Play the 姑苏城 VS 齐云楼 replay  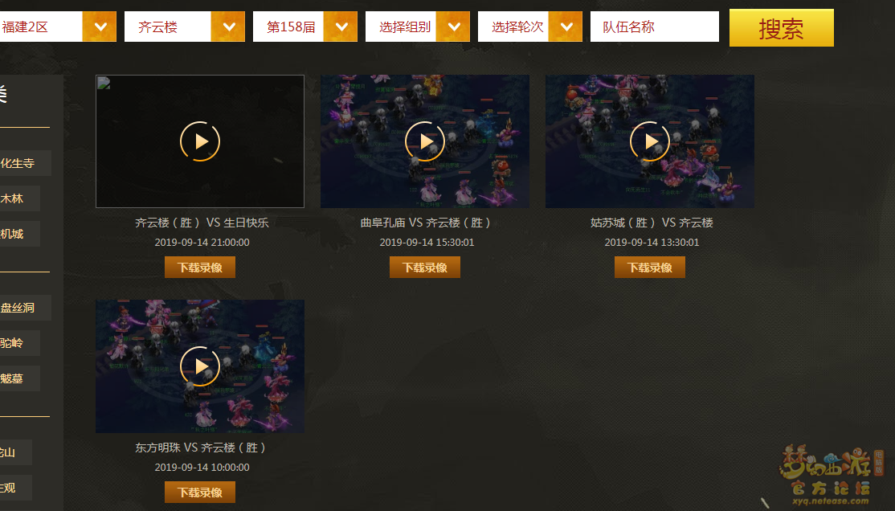click(650, 141)
